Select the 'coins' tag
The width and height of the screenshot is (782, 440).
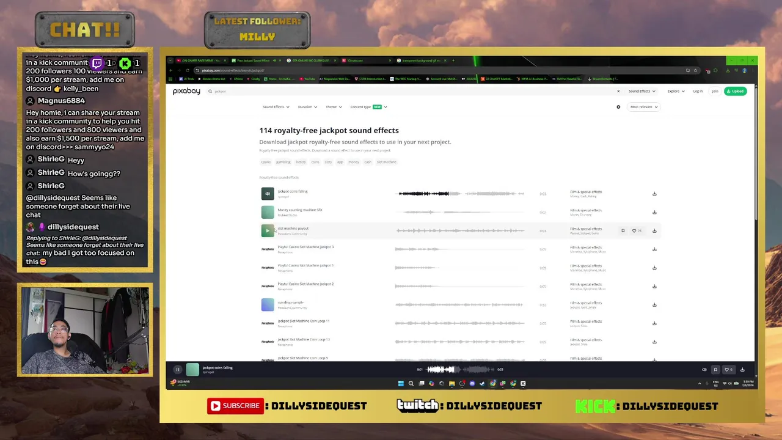point(315,162)
